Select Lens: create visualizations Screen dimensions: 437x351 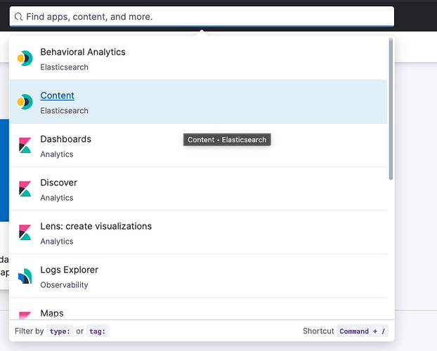coord(96,226)
